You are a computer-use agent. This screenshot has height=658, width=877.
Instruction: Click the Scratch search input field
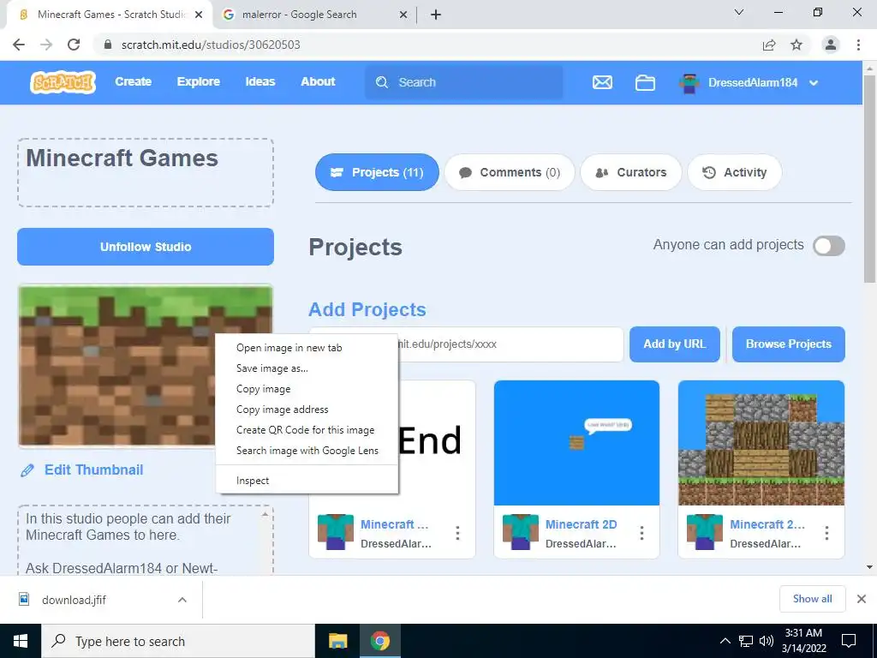(x=463, y=82)
